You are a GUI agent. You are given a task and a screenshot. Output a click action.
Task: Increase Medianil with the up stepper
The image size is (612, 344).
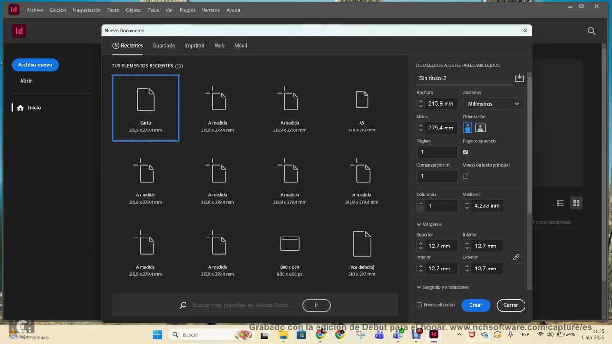click(467, 203)
